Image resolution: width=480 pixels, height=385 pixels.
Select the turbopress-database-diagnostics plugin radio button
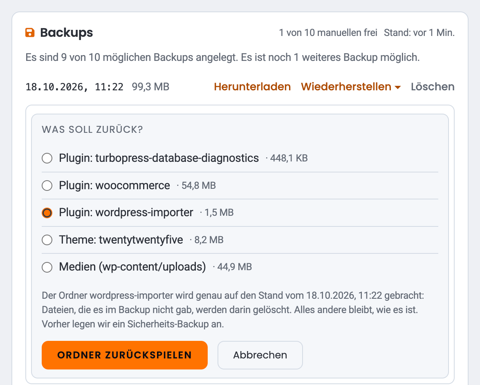pos(47,158)
